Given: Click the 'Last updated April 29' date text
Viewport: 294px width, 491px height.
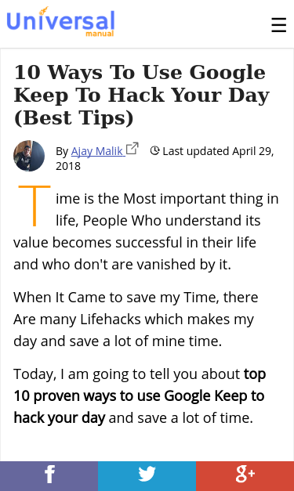Looking at the screenshot, I should (x=218, y=151).
